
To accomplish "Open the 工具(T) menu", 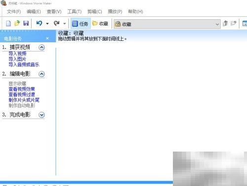I will point(75,12).
